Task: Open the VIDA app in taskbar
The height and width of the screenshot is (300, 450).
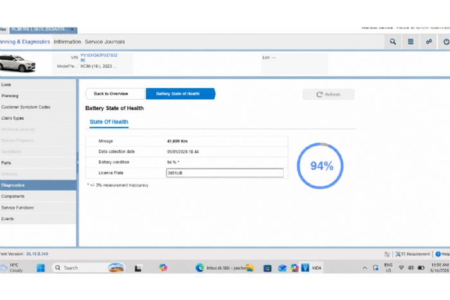Action: coord(311,268)
